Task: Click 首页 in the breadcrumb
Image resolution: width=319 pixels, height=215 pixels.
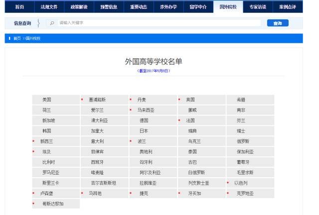Action: [x=17, y=38]
